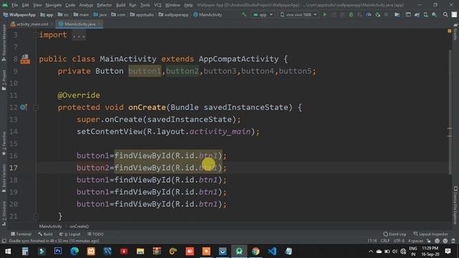Open the Event Log panel
Screen dimensions: 459x258
[394, 234]
